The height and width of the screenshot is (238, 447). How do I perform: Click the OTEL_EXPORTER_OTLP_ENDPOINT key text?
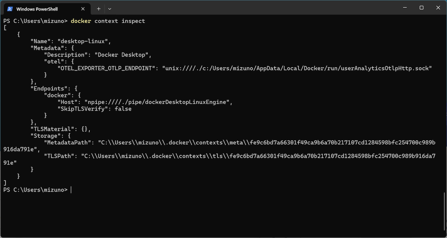pyautogui.click(x=106, y=68)
